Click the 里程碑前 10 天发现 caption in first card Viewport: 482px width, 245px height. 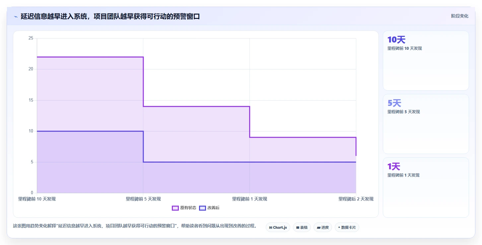pyautogui.click(x=404, y=48)
